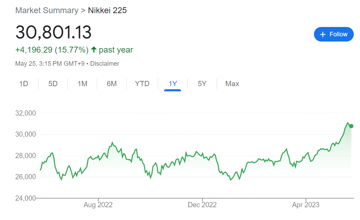Switch chart to 5Y range

pyautogui.click(x=202, y=84)
